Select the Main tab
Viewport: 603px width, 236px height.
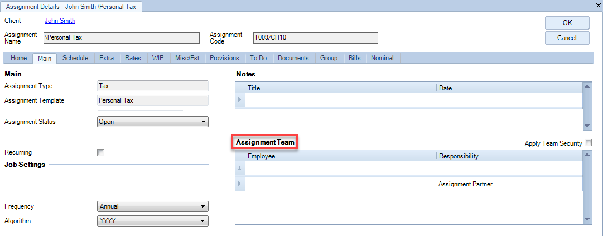tap(45, 58)
